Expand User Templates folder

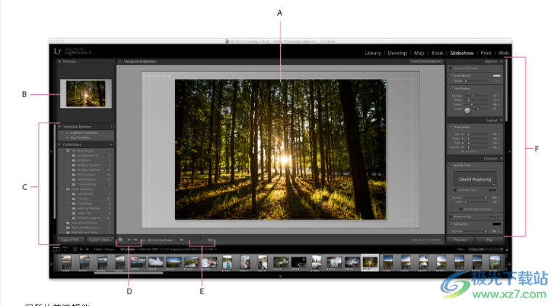tap(67, 138)
